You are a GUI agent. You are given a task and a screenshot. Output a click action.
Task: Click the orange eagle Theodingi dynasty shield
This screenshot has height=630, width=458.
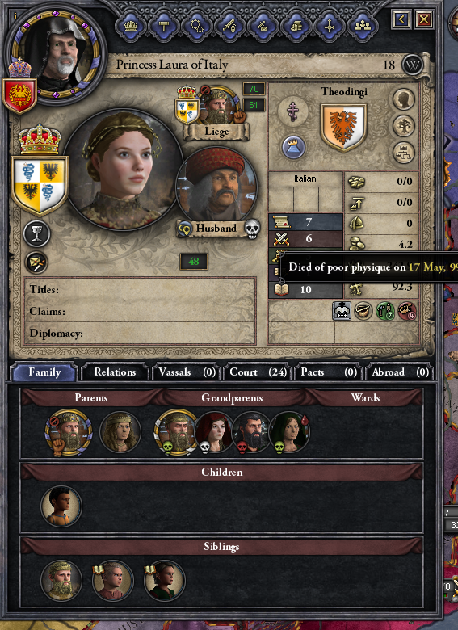(343, 128)
